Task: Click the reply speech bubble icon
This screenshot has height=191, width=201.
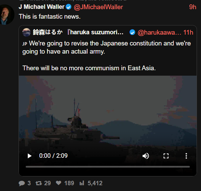Action: pyautogui.click(x=22, y=183)
